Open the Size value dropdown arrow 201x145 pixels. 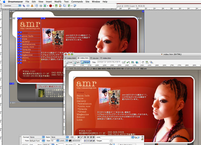pyautogui.click(x=58, y=141)
